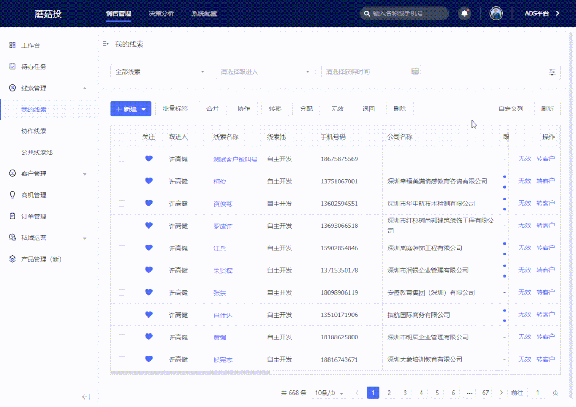Open the 全部线索 filter dropdown
576x407 pixels.
coord(160,71)
